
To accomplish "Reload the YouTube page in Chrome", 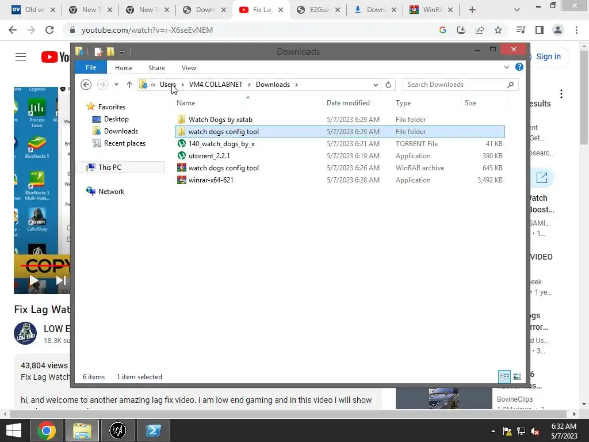I will (x=49, y=30).
